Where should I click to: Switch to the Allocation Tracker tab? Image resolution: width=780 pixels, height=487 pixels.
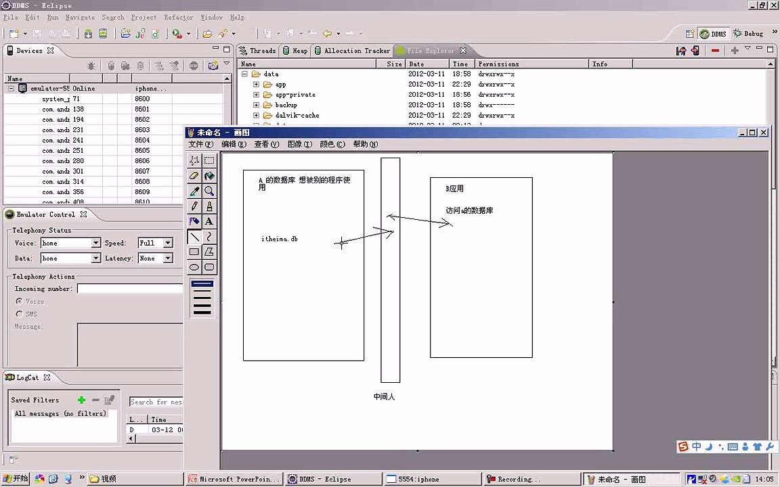[352, 51]
